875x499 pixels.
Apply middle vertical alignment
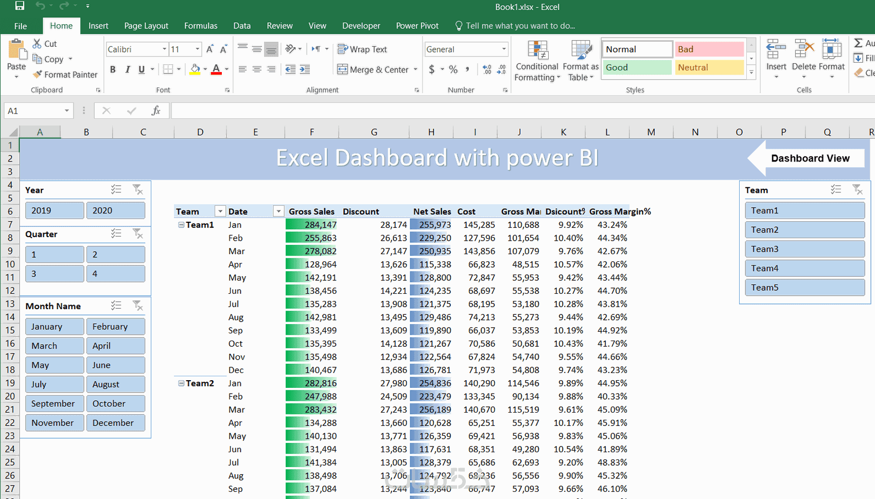coord(257,49)
